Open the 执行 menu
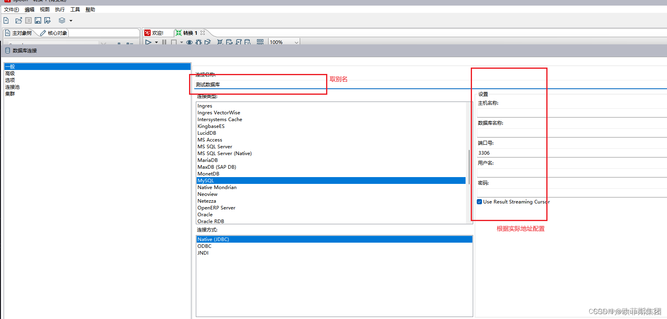 click(60, 10)
